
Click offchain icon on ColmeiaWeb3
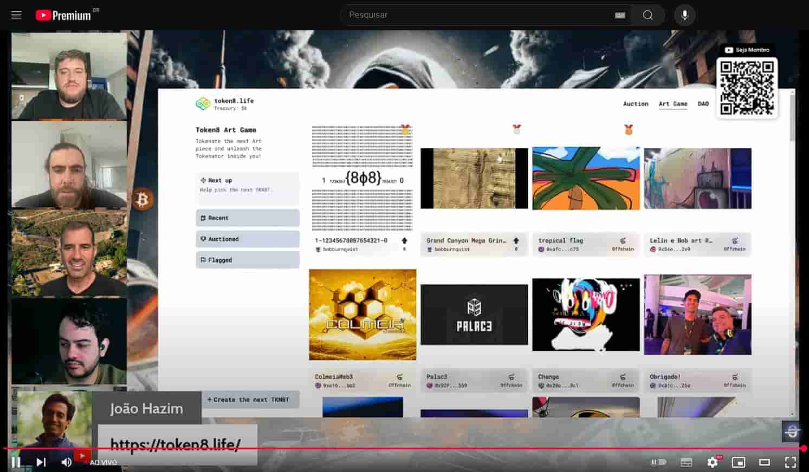(x=399, y=377)
